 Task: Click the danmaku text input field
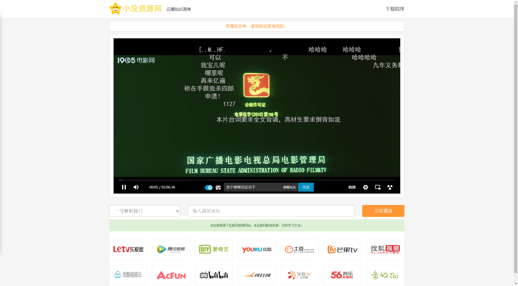pos(252,187)
